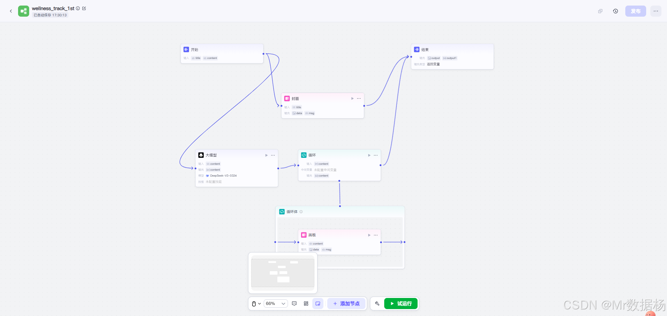Click 未配置技能 in the 大模型 node
This screenshot has width=667, height=316.
(x=214, y=182)
